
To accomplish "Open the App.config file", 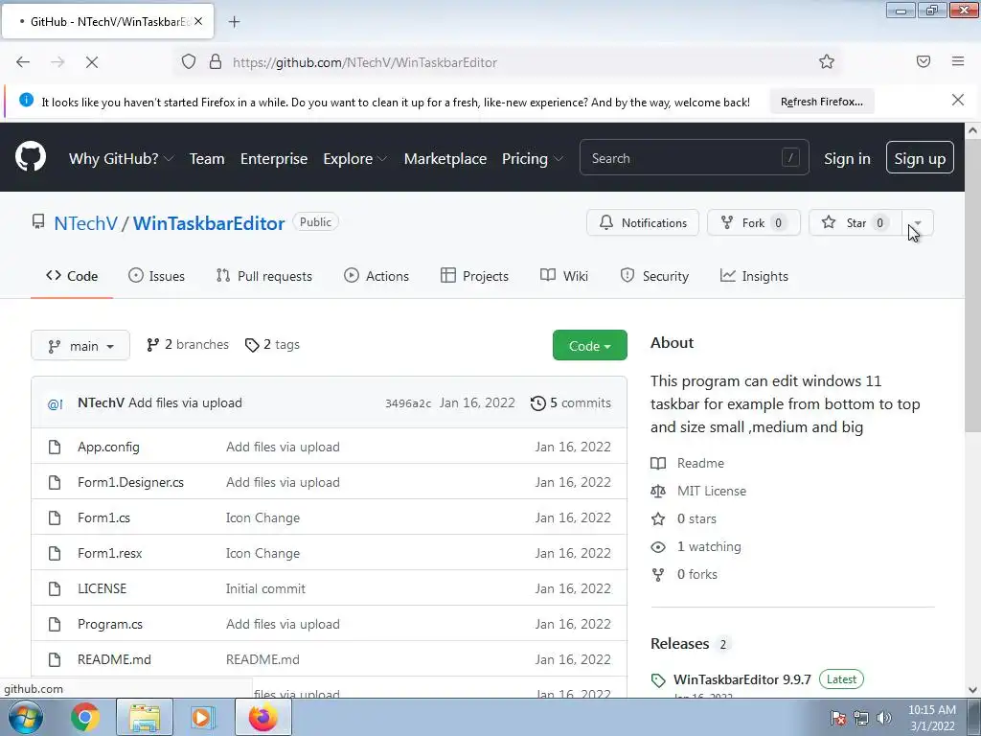I will click(x=108, y=447).
